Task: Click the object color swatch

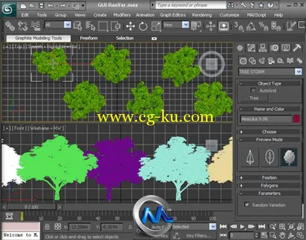Action: [x=296, y=119]
